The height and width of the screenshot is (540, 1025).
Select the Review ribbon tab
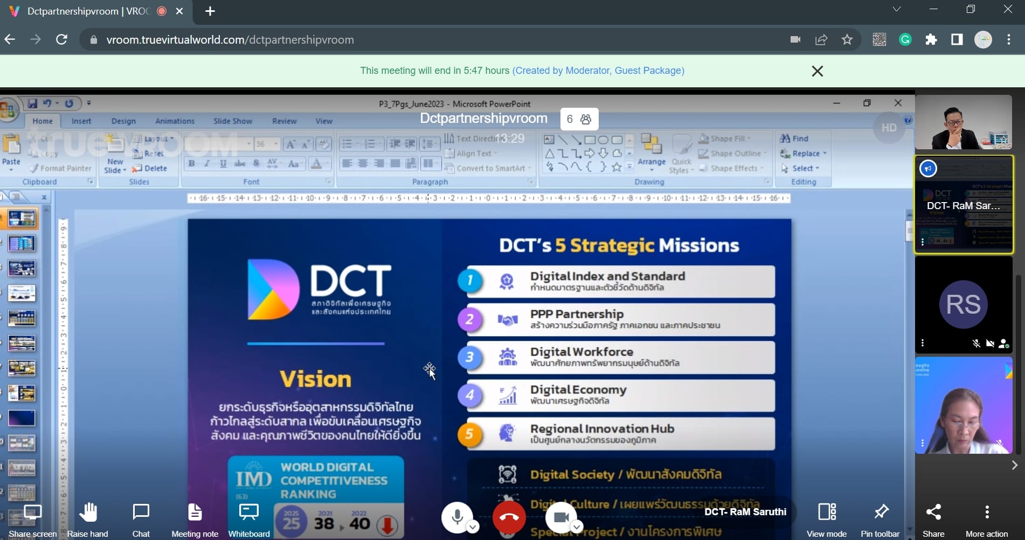click(284, 121)
